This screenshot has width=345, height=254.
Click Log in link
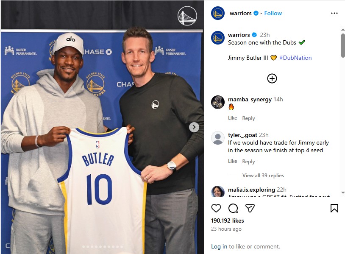click(219, 246)
